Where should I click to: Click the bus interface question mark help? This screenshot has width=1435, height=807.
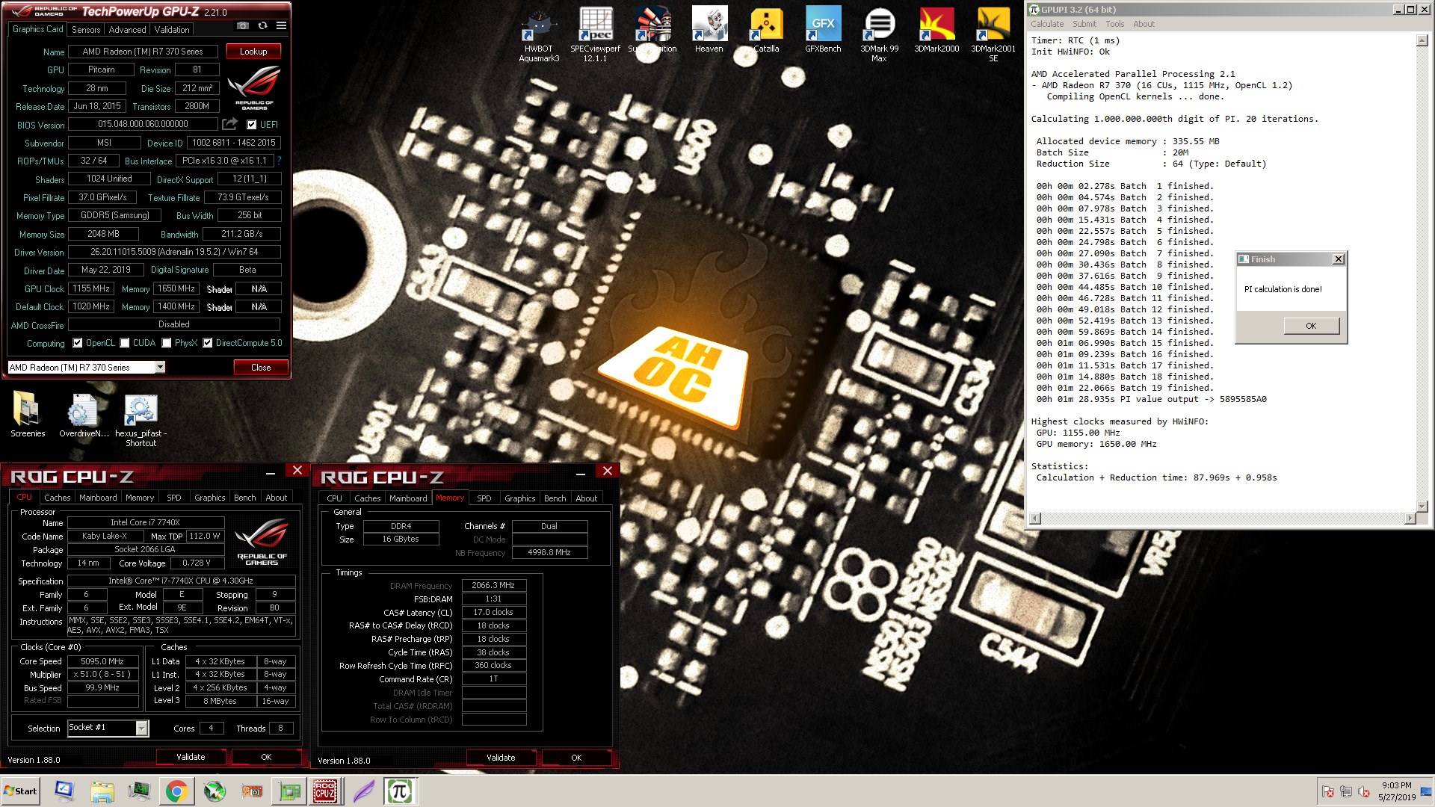tap(279, 161)
